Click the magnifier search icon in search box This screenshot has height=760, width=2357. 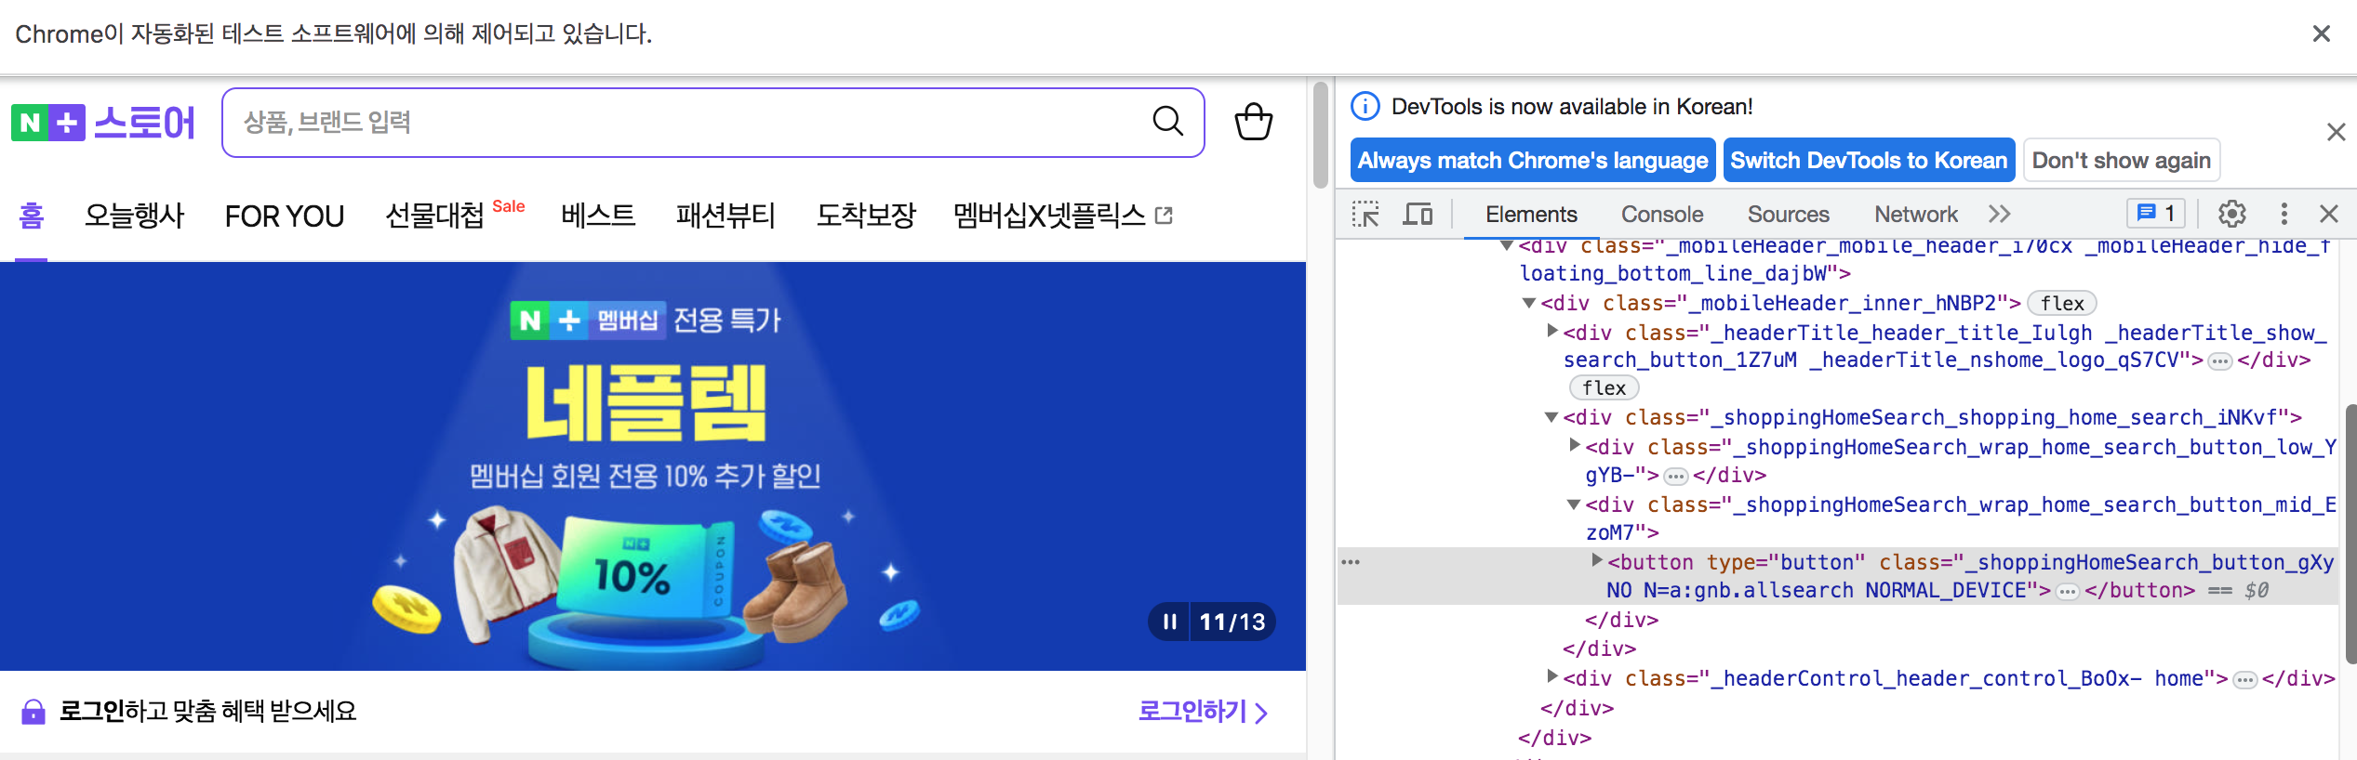pos(1167,121)
